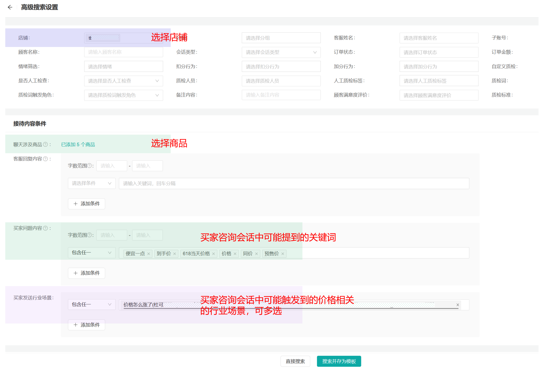Open 包含任一 dropdown in 买家问题内容
This screenshot has width=539, height=369.
point(92,253)
